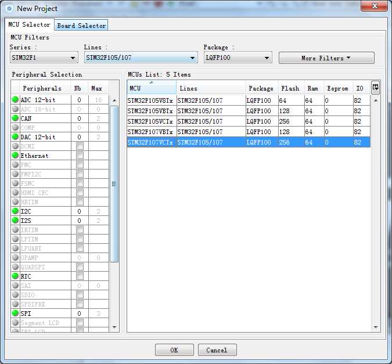The width and height of the screenshot is (392, 364).
Task: Click the grey status dot beside ADC 16-bit
Action: click(15, 109)
